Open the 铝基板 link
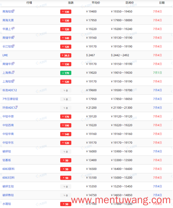Screen dimensions: 173x208 click(7, 160)
